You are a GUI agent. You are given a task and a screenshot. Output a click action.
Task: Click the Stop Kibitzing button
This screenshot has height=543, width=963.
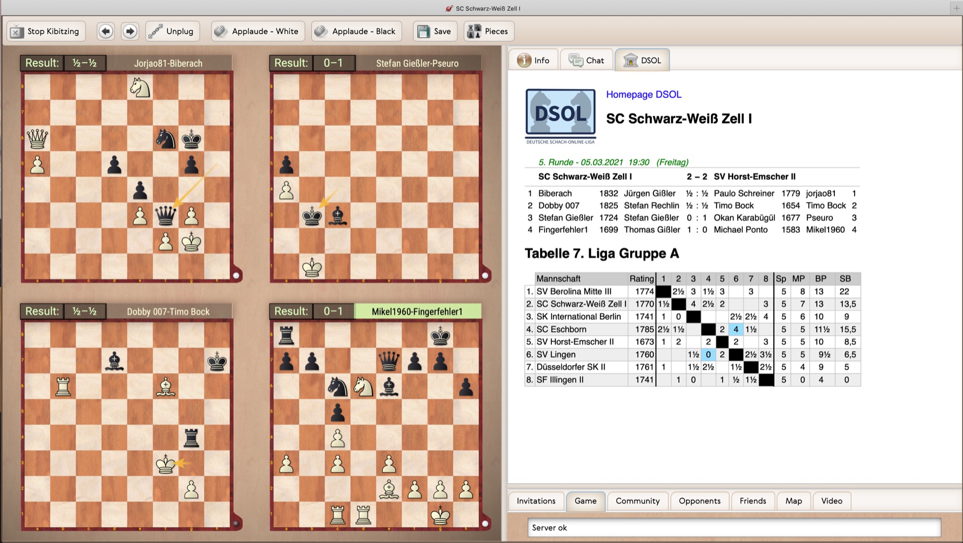46,31
